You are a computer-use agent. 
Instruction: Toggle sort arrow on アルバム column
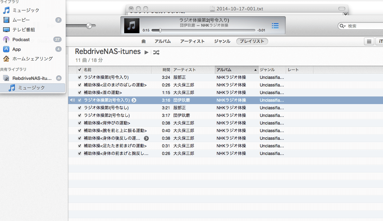pyautogui.click(x=255, y=70)
